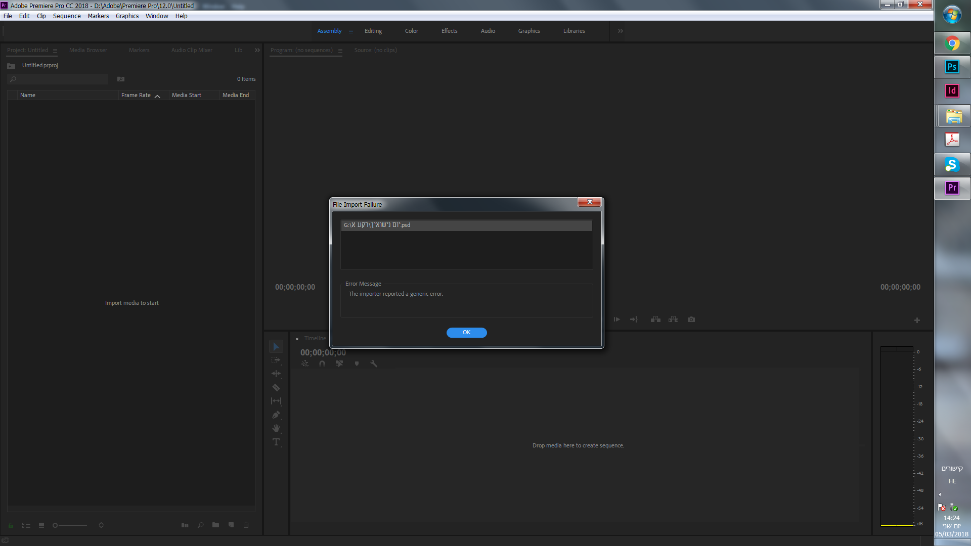
Task: Toggle the timeline Snap magnet
Action: point(322,363)
